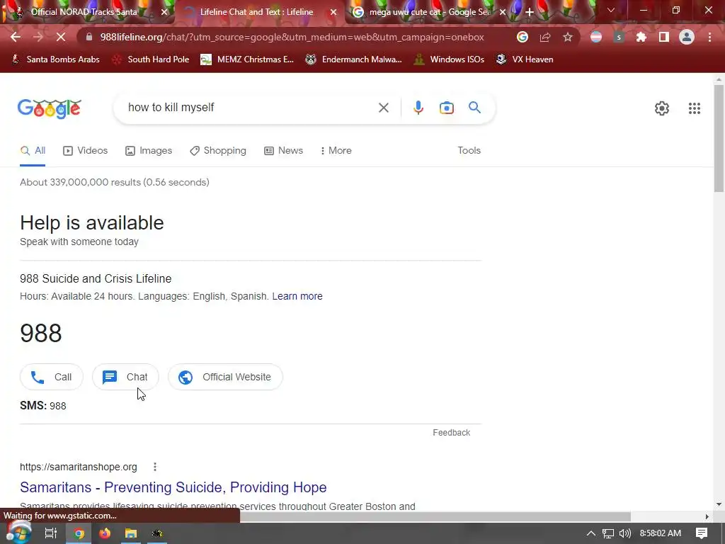Select the Videos results tab

(86, 150)
